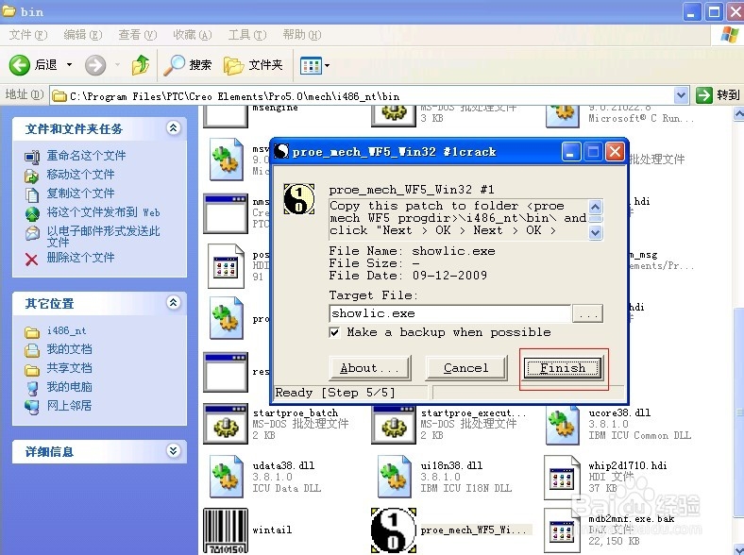
Task: Select mdb2mnf.exe.bak file icon
Action: [563, 530]
